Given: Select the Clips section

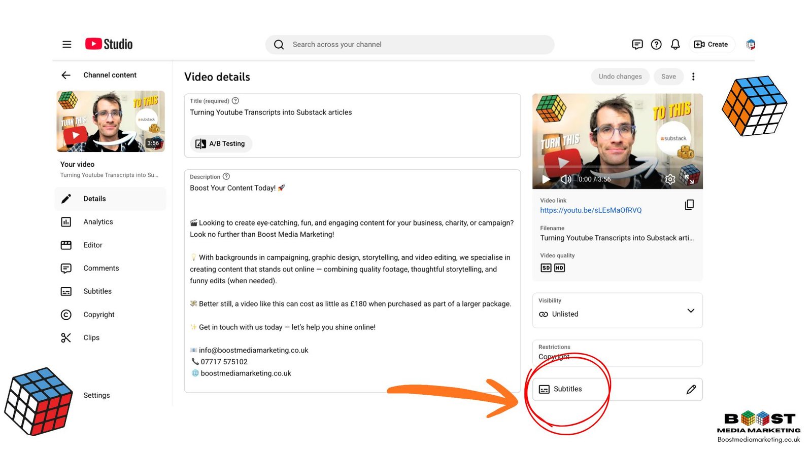Looking at the screenshot, I should coord(91,337).
